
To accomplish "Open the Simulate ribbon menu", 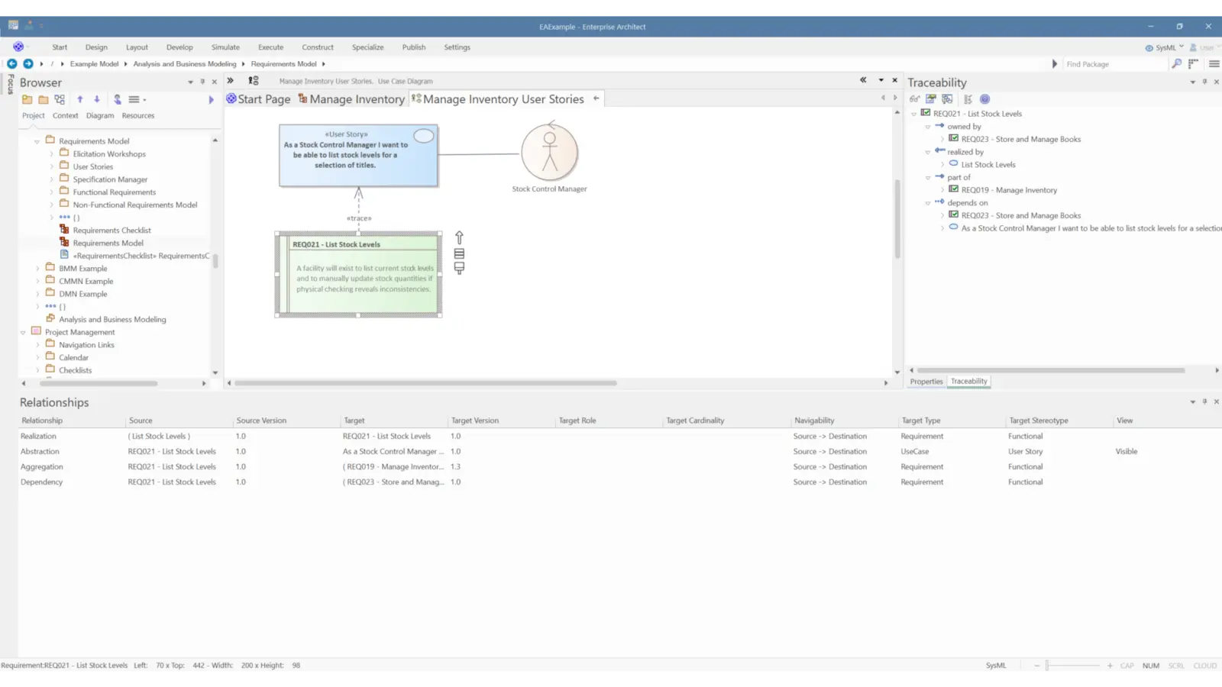I will [x=225, y=47].
